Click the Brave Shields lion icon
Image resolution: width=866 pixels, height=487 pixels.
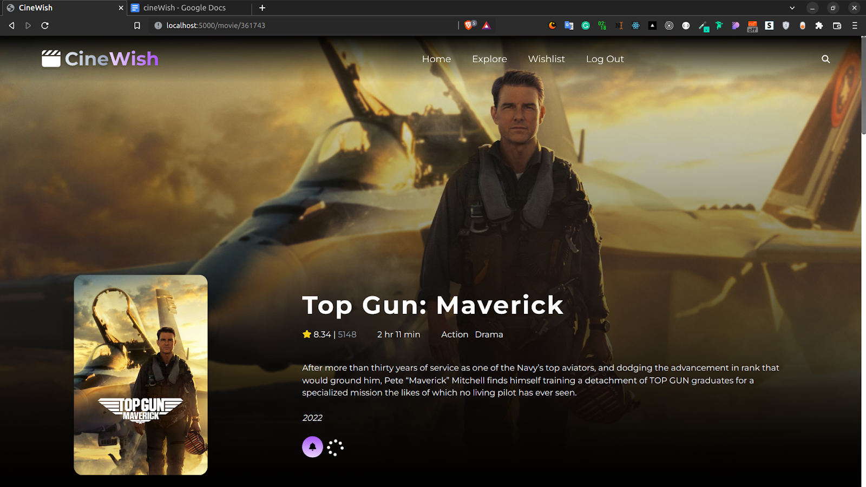point(469,25)
